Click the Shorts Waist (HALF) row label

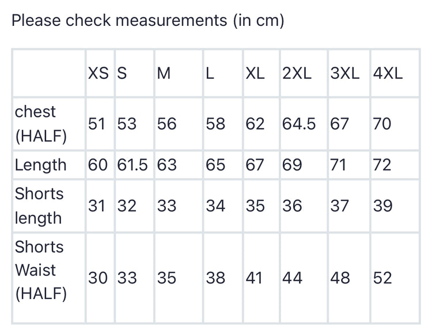40,270
